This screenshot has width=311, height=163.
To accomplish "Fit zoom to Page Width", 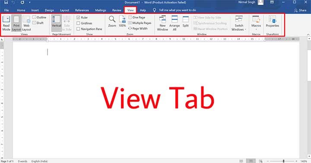I will (138, 29).
